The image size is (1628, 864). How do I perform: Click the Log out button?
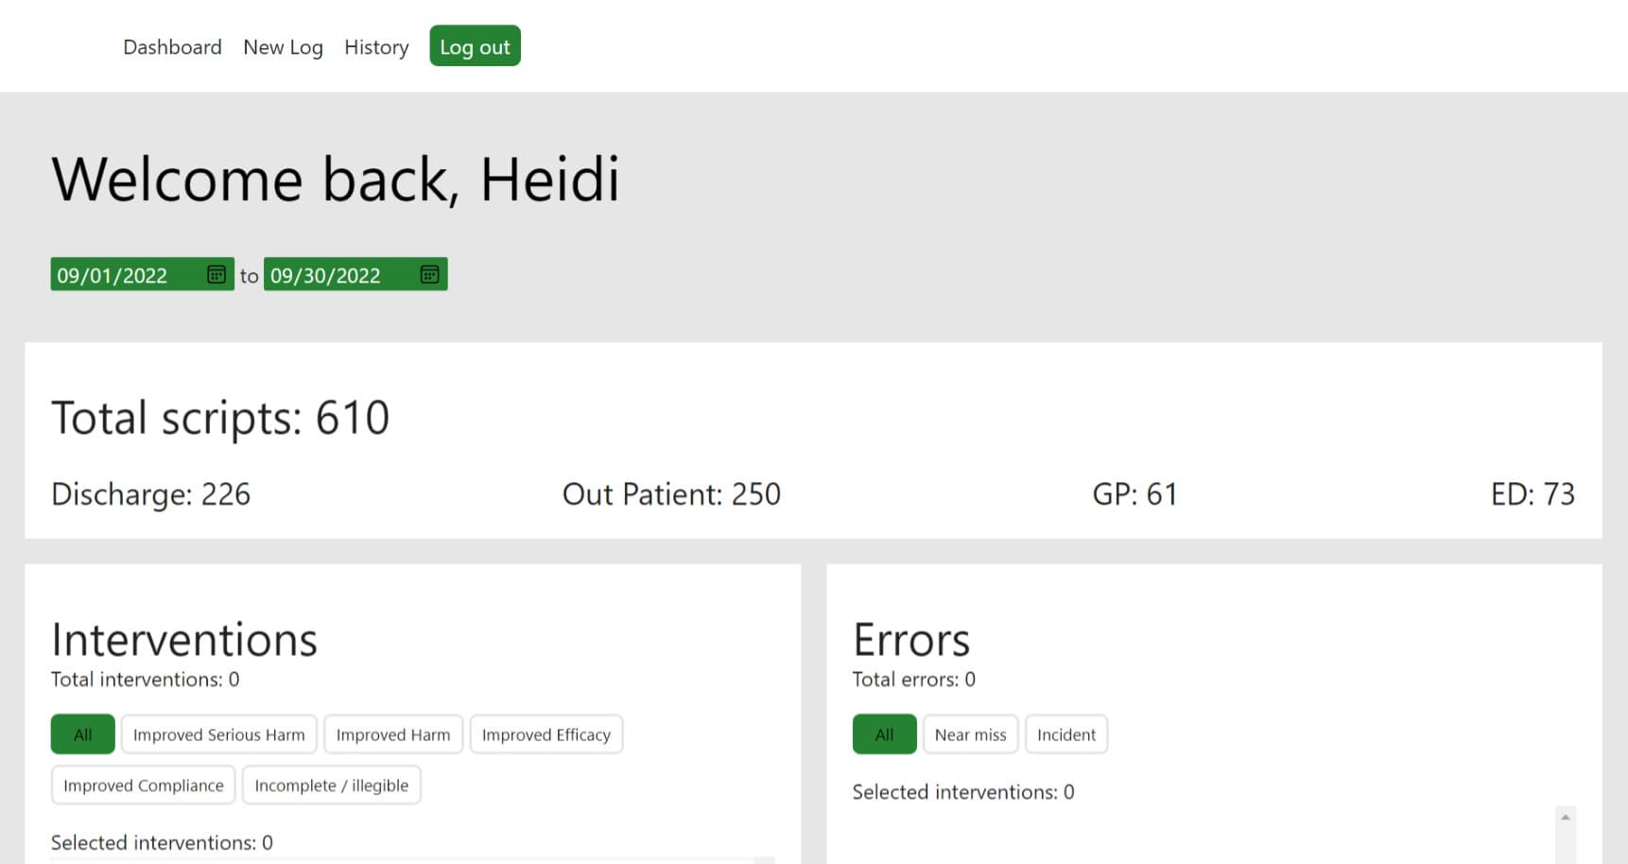pos(475,45)
